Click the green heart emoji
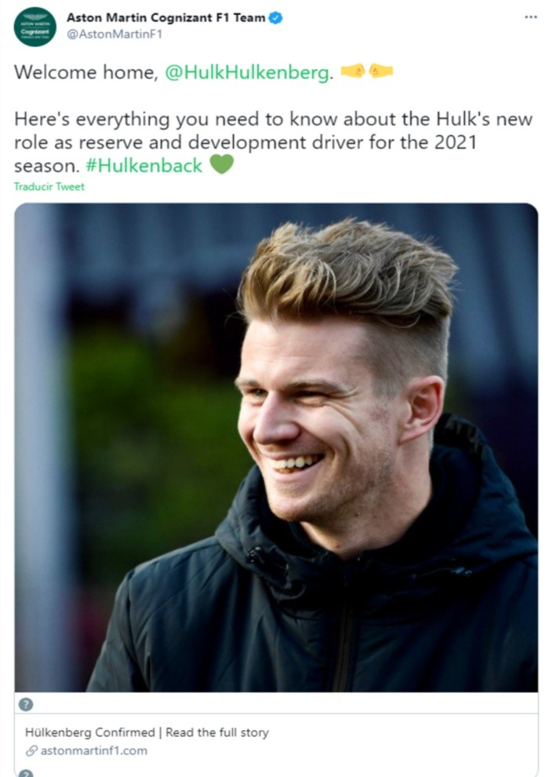 click(221, 165)
